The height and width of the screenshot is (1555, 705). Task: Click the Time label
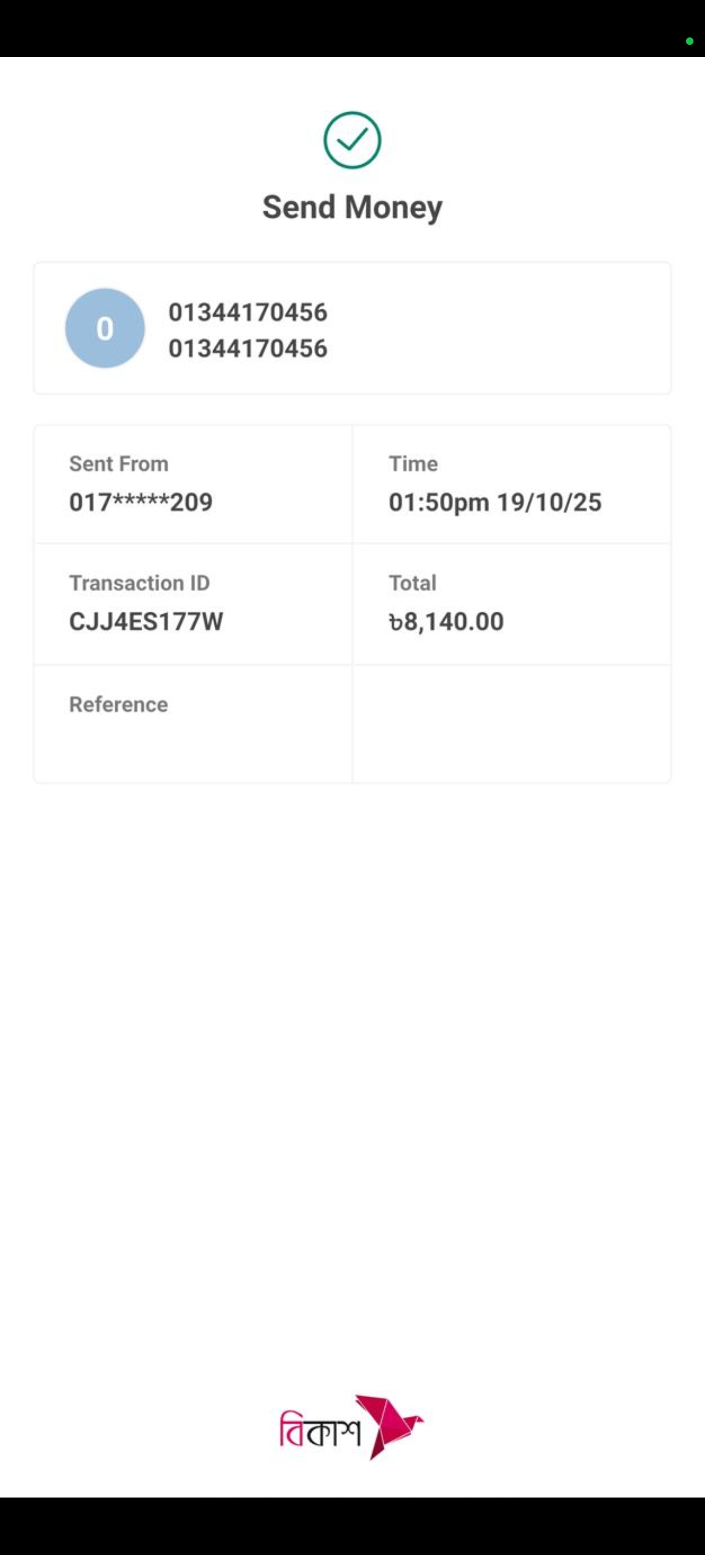coord(414,464)
